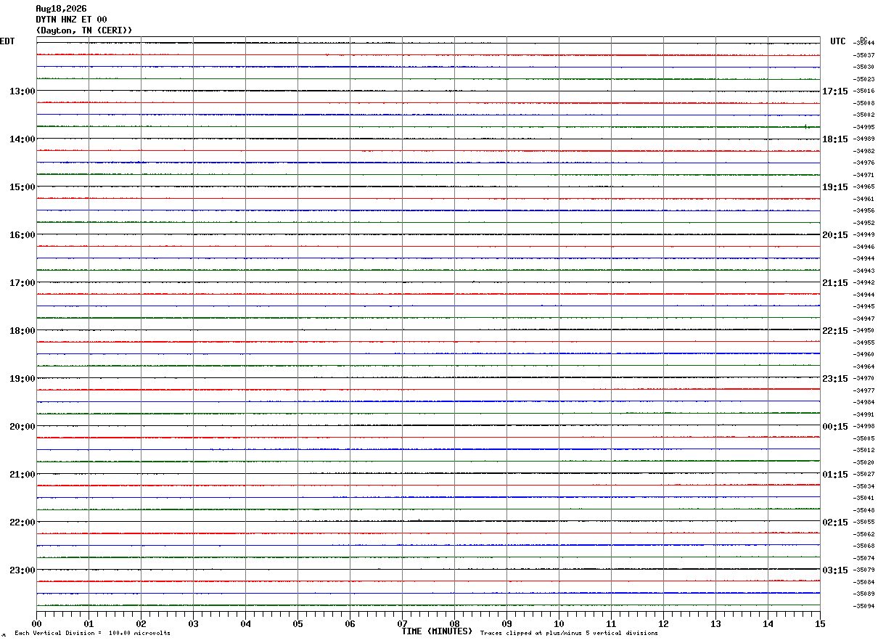
Task: Click the traces clipped footnote text
Action: coord(569,633)
